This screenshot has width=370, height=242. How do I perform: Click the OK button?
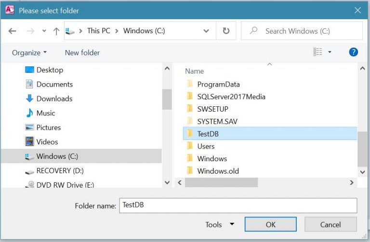tap(270, 224)
